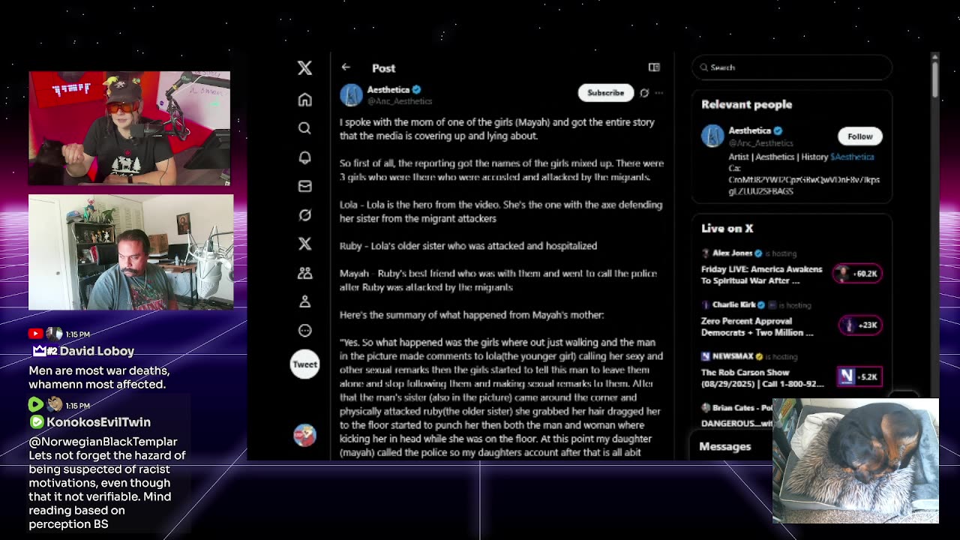Expand the Messages drawer at the bottom
Image resolution: width=960 pixels, height=540 pixels.
pyautogui.click(x=732, y=447)
